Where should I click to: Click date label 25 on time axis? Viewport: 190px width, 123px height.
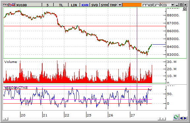click(89, 115)
